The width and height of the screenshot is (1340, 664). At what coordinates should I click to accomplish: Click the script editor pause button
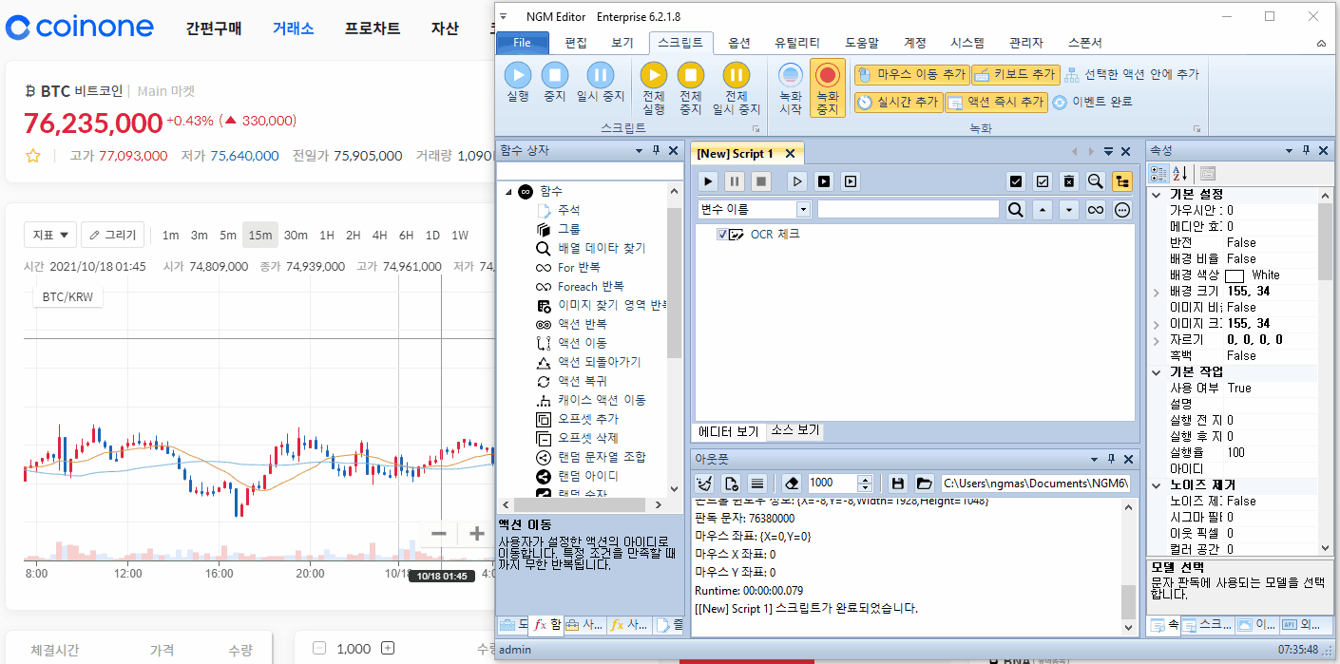[x=735, y=180]
